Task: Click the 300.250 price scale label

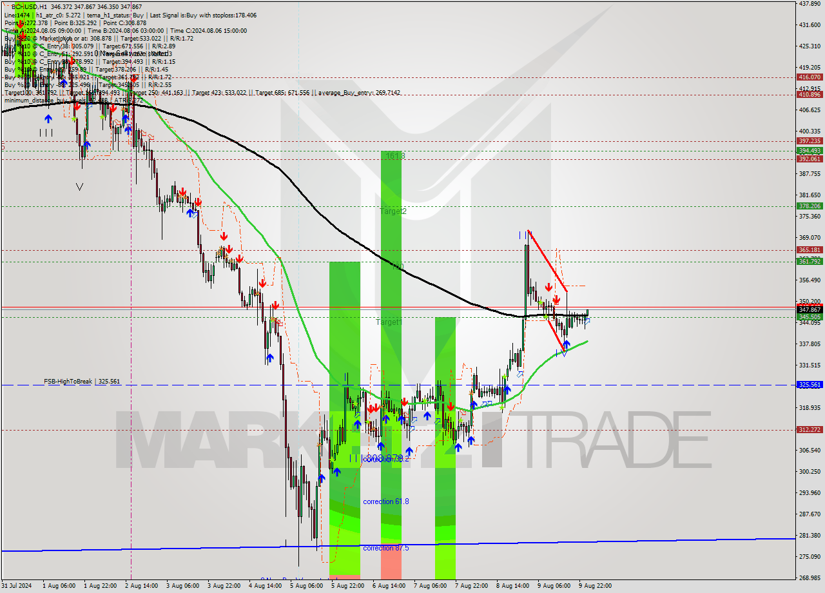Action: point(810,471)
